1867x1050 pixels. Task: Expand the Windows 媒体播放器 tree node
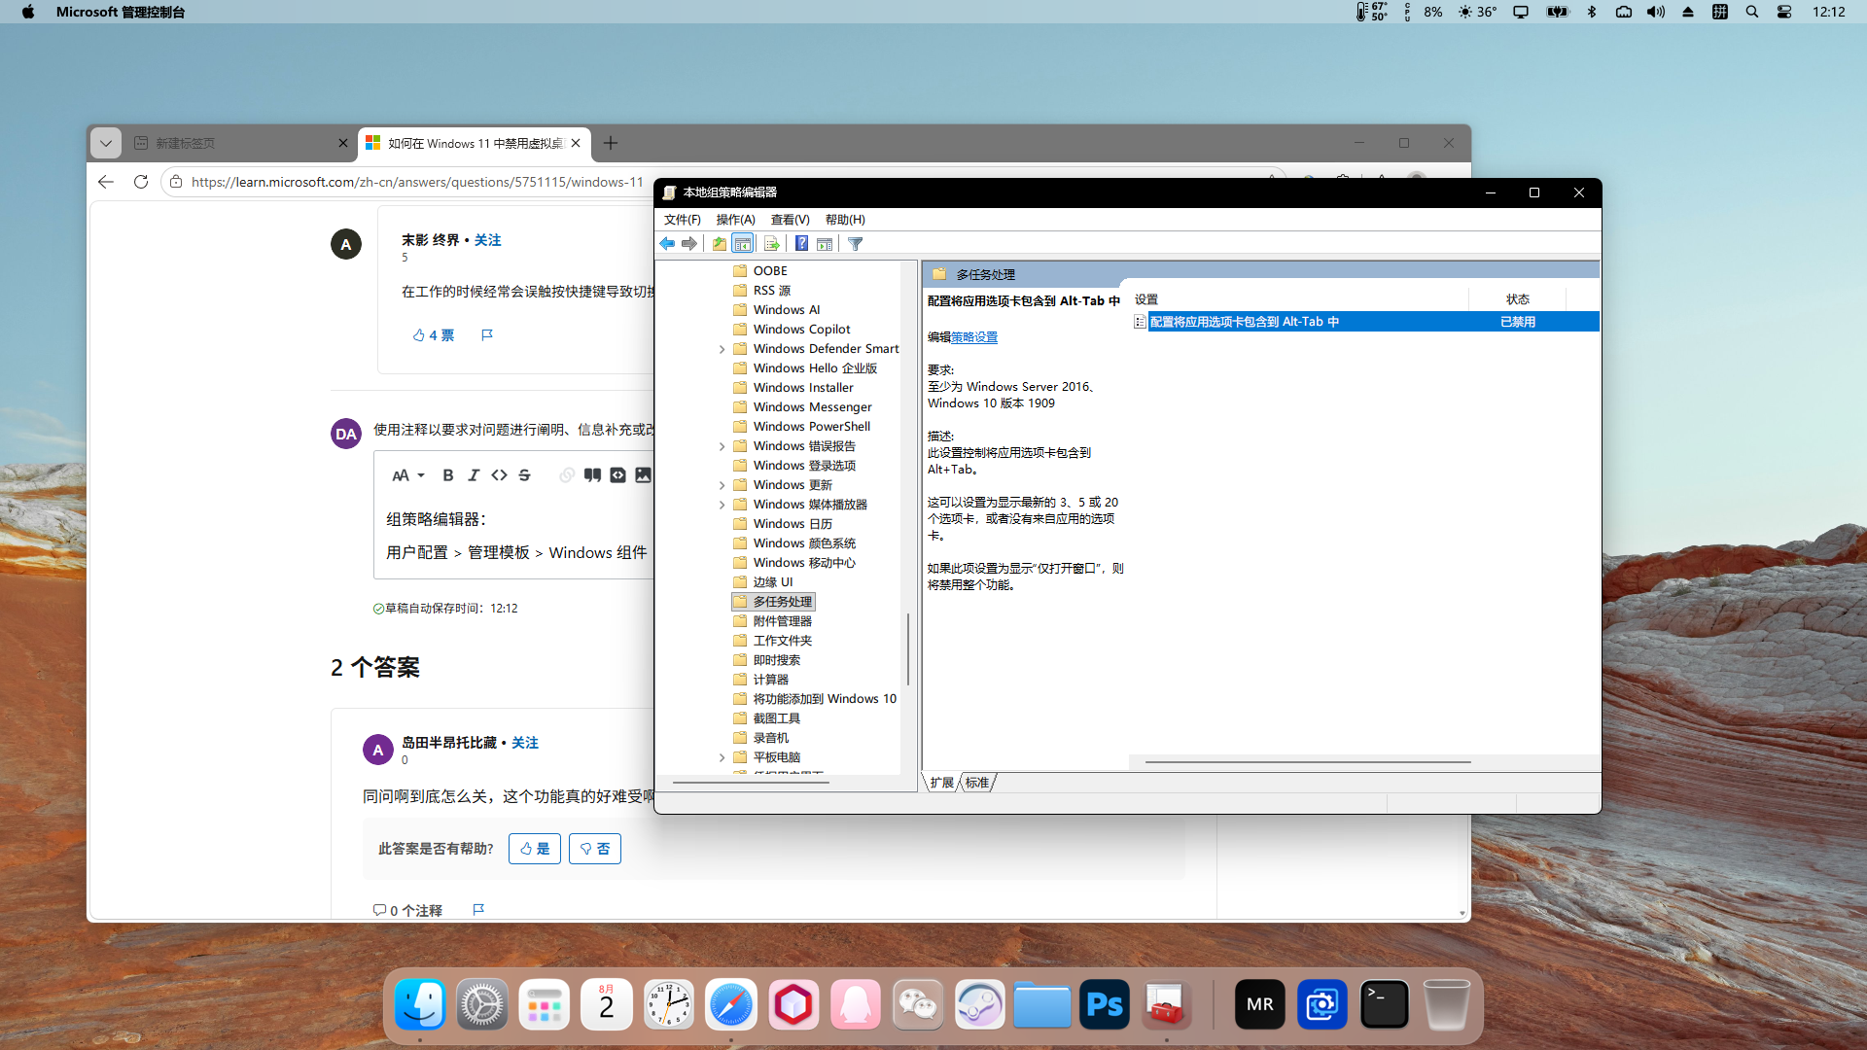pyautogui.click(x=722, y=505)
